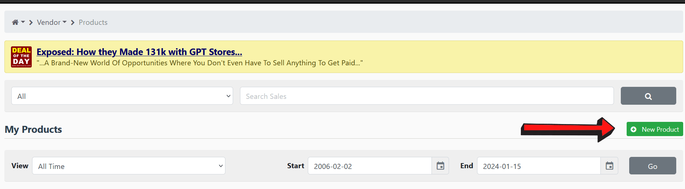Expand the caret beside the home icon
Screen dimensions: 685x189
[23, 22]
